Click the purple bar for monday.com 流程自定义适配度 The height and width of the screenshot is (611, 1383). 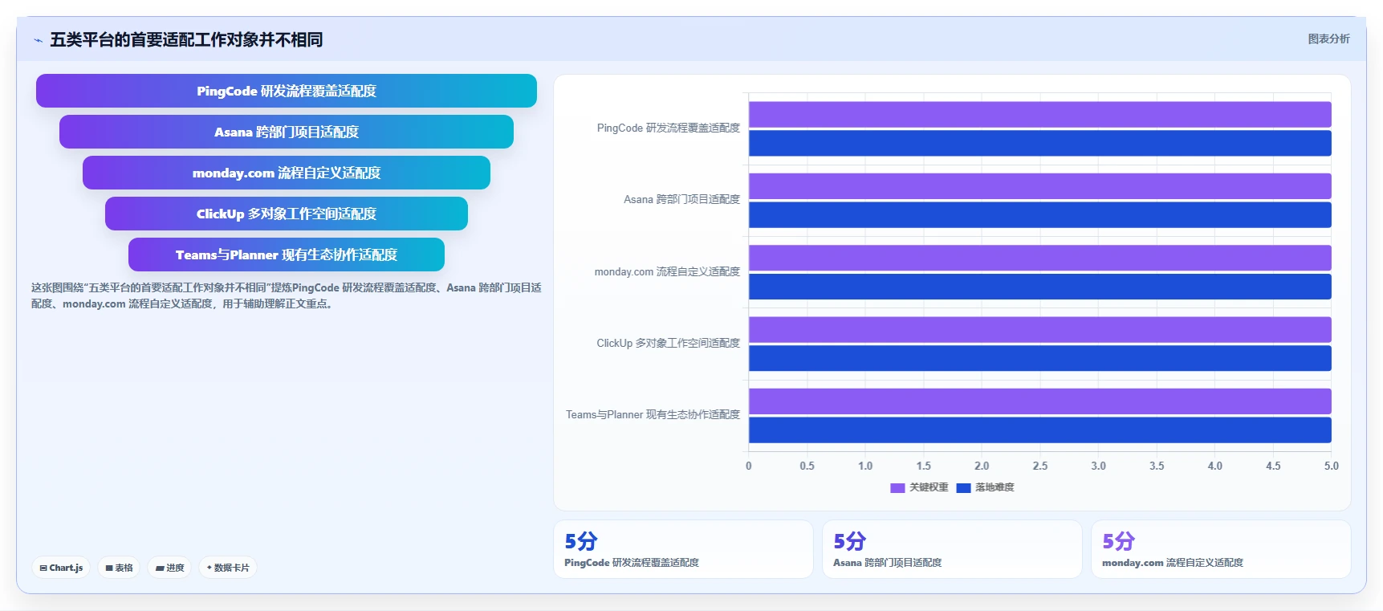[1040, 258]
